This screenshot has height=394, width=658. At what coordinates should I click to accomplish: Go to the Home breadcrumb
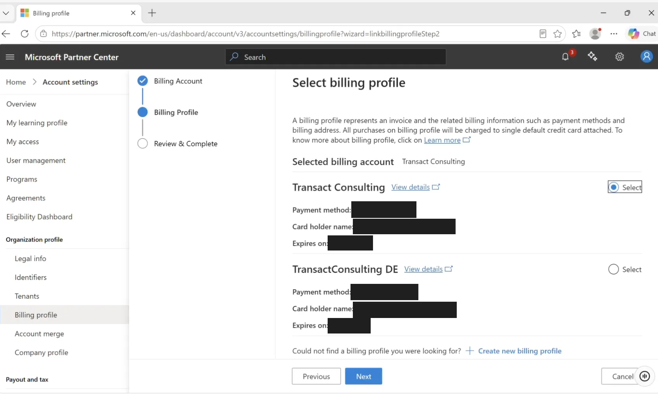[x=16, y=82]
